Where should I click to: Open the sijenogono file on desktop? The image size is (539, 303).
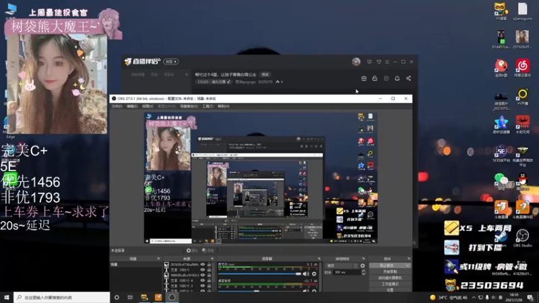(522, 11)
